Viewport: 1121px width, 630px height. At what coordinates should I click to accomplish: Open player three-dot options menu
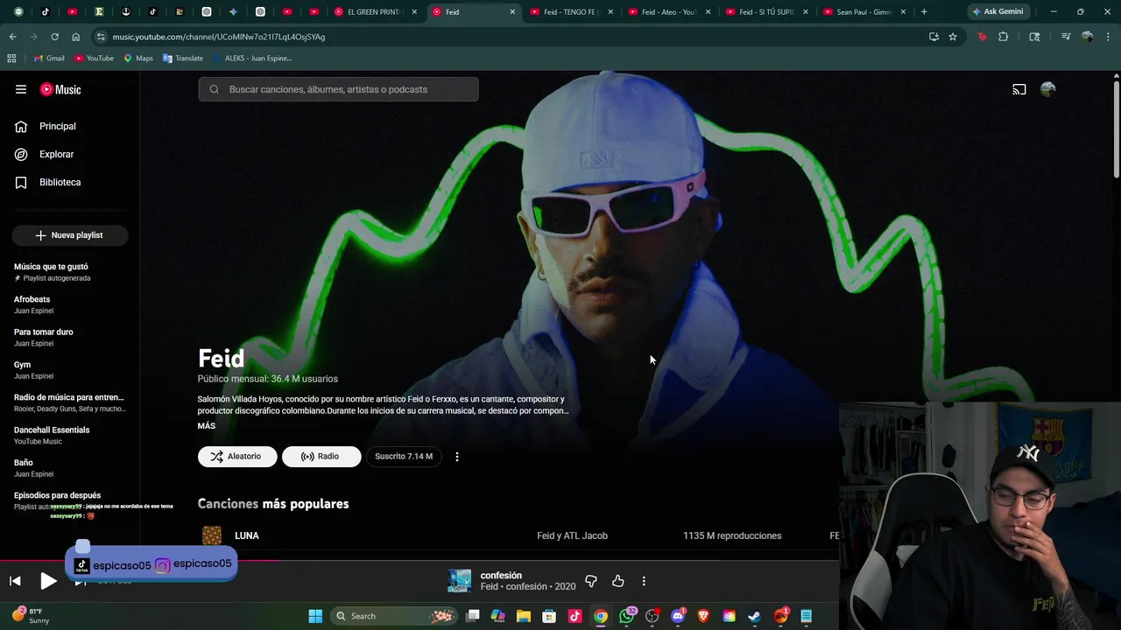coord(644,581)
